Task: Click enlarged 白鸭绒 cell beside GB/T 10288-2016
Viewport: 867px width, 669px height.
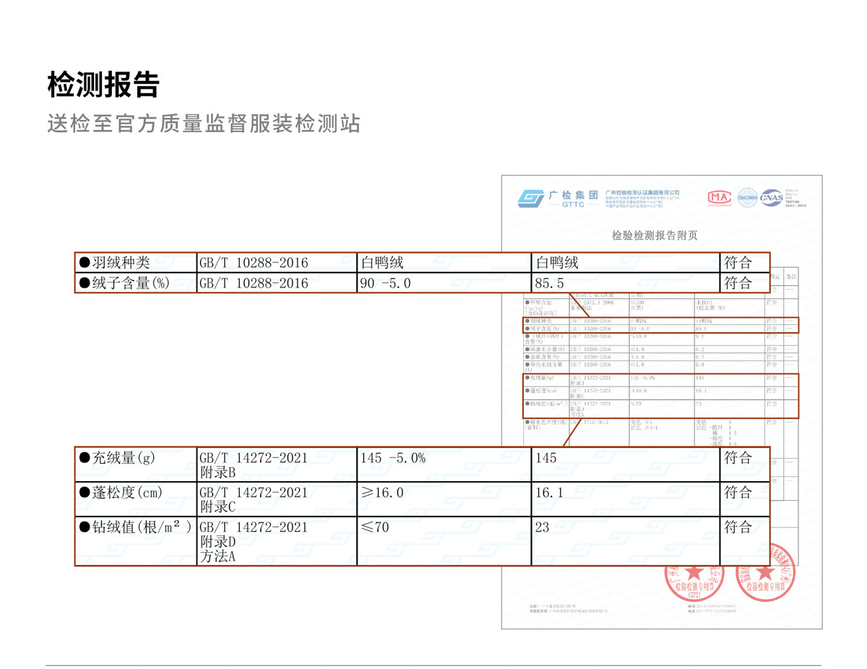Action: (x=444, y=262)
